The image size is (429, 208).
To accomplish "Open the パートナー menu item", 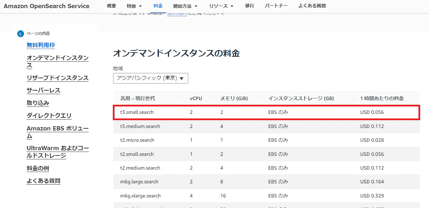I will [x=276, y=6].
